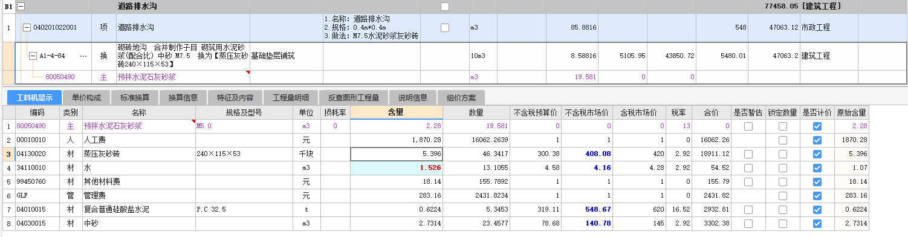The height and width of the screenshot is (237, 908).
Task: Collapse item 040201022001 tree node
Action: [27, 28]
